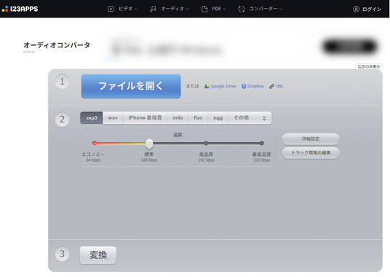This screenshot has width=390, height=277.
Task: Click the オーディオコンバータ heading
Action: [x=57, y=45]
